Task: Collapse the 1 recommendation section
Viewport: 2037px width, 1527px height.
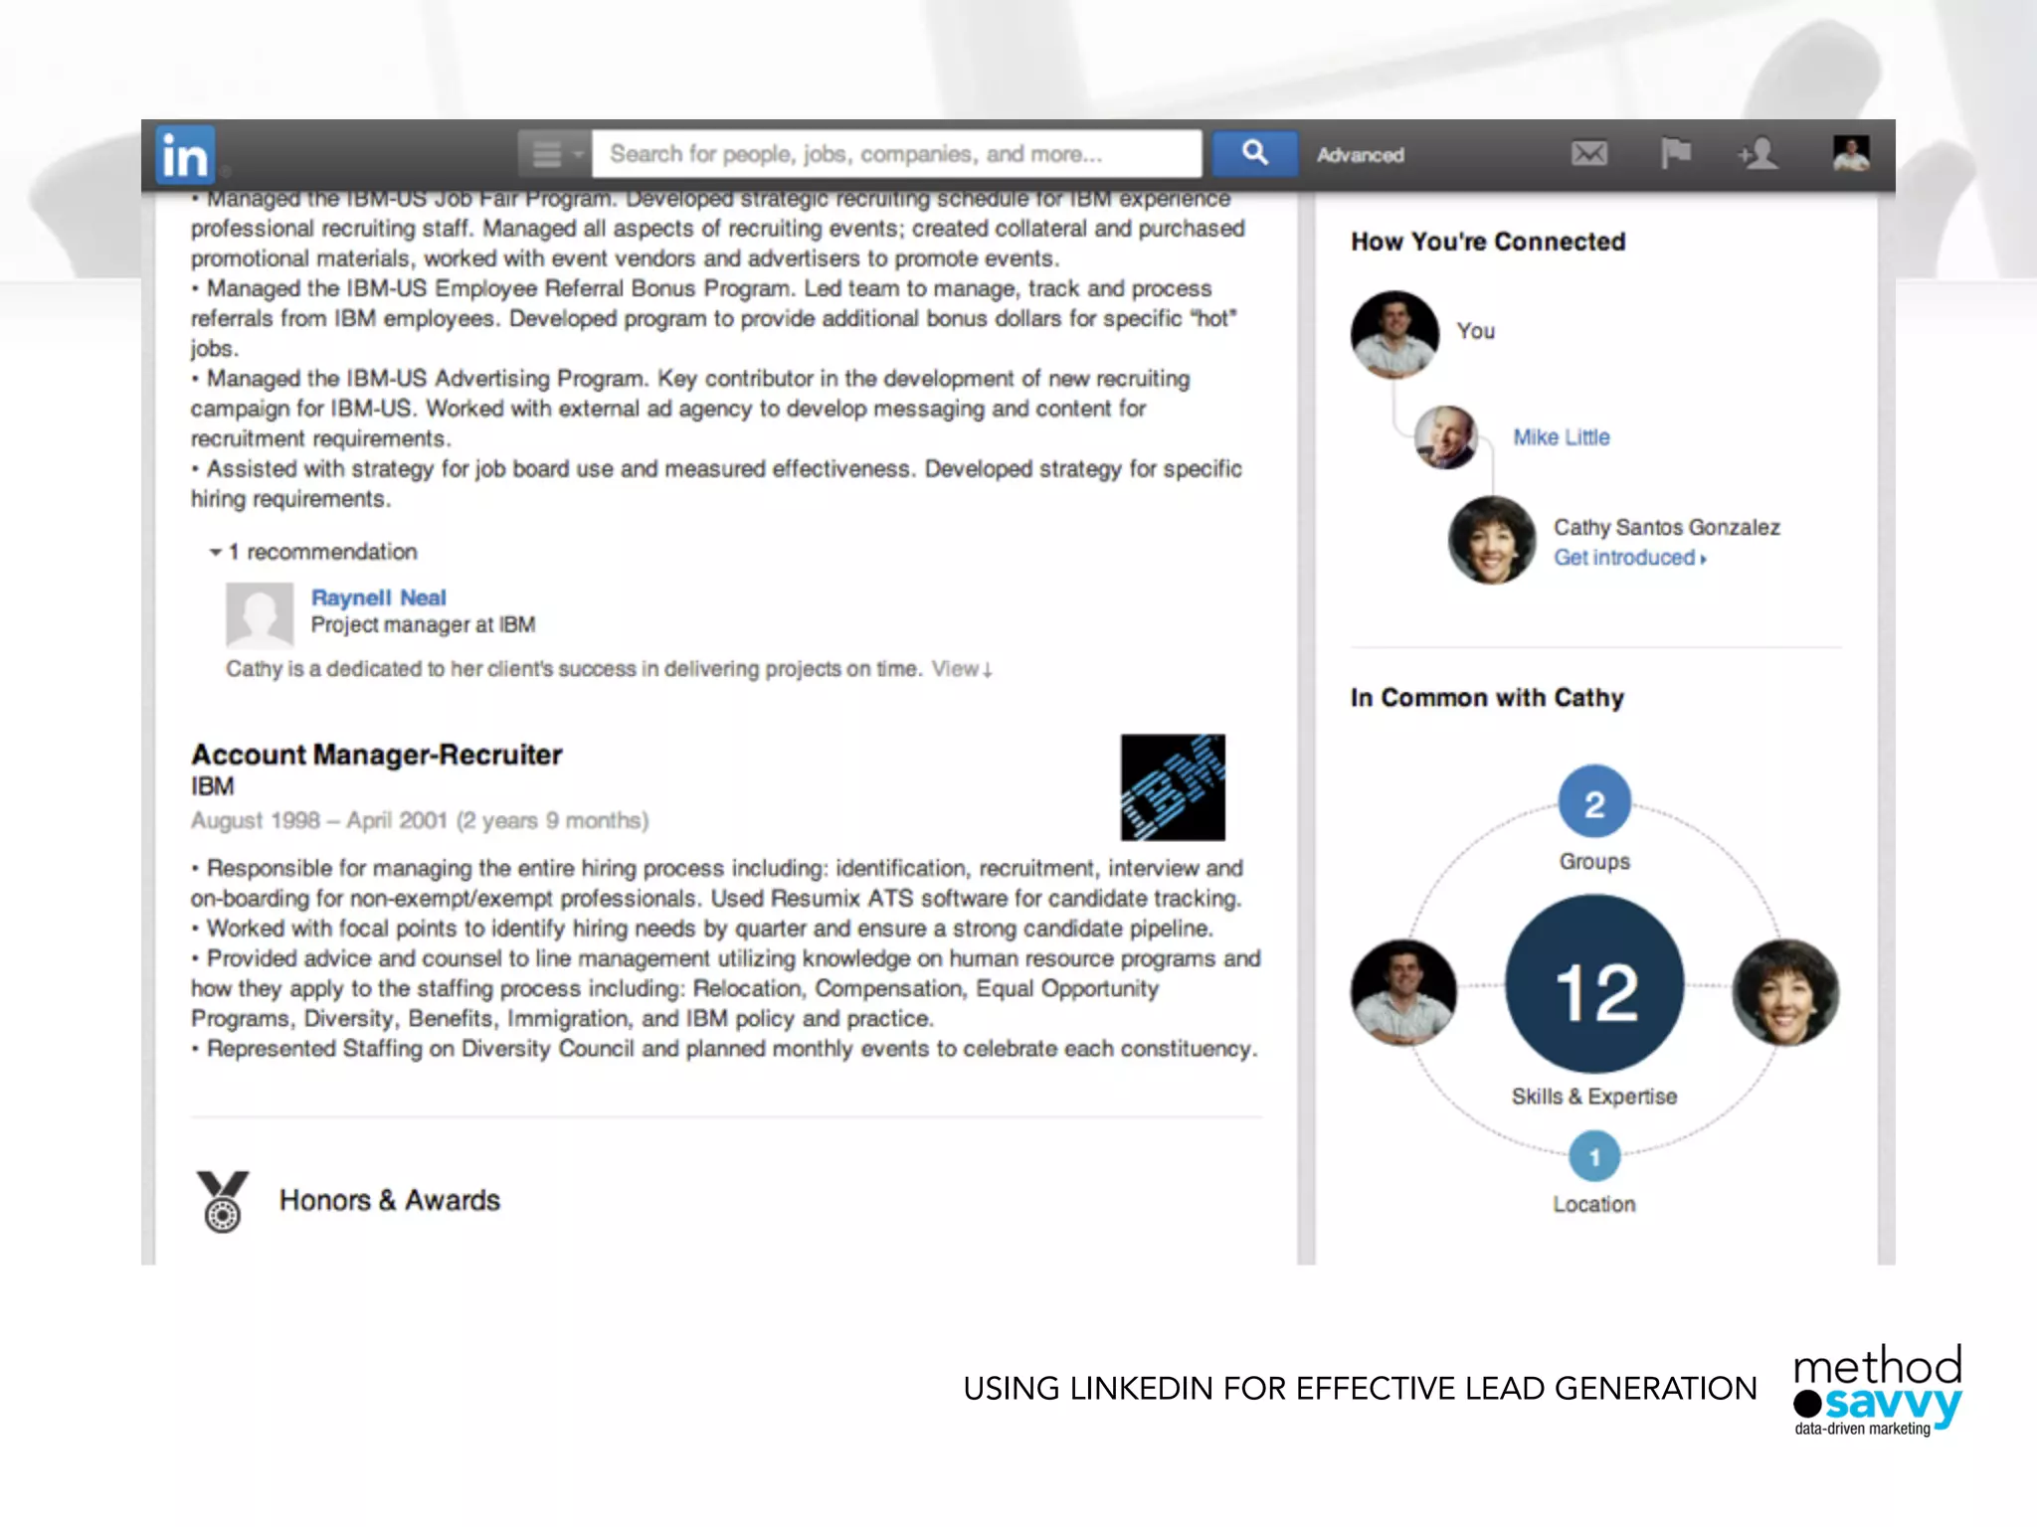Action: tap(313, 552)
